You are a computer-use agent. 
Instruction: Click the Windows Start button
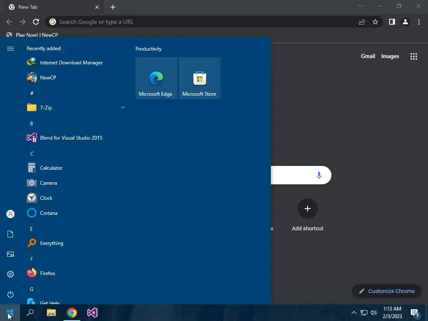[x=10, y=313]
